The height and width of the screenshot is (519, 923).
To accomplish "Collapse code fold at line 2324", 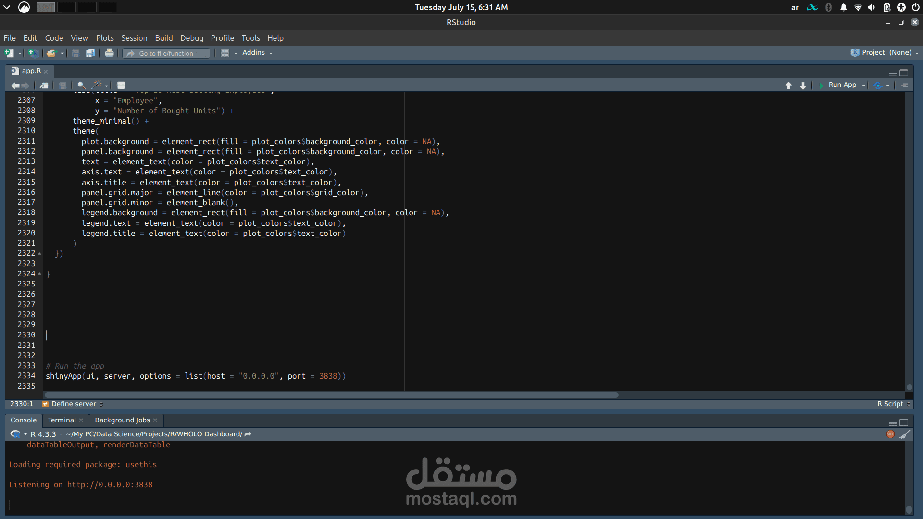I will tap(39, 274).
